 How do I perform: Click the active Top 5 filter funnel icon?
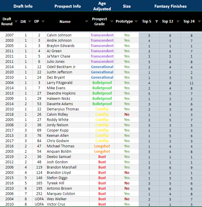click(157, 21)
